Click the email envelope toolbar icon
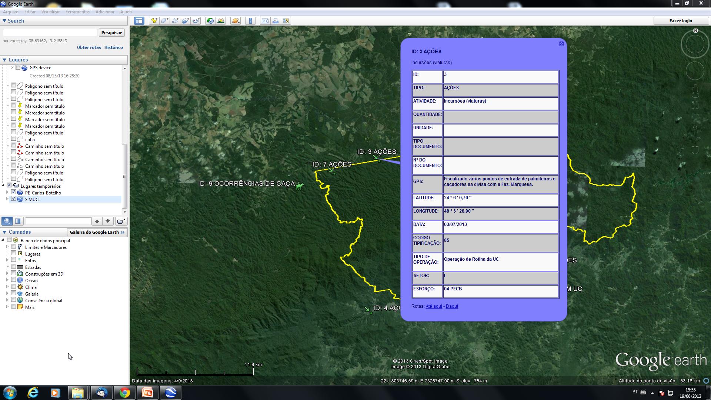This screenshot has height=400, width=711. pyautogui.click(x=265, y=21)
